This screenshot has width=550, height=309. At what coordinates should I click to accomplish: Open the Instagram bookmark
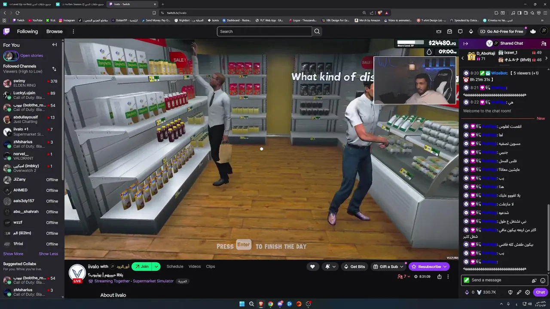pyautogui.click(x=67, y=20)
